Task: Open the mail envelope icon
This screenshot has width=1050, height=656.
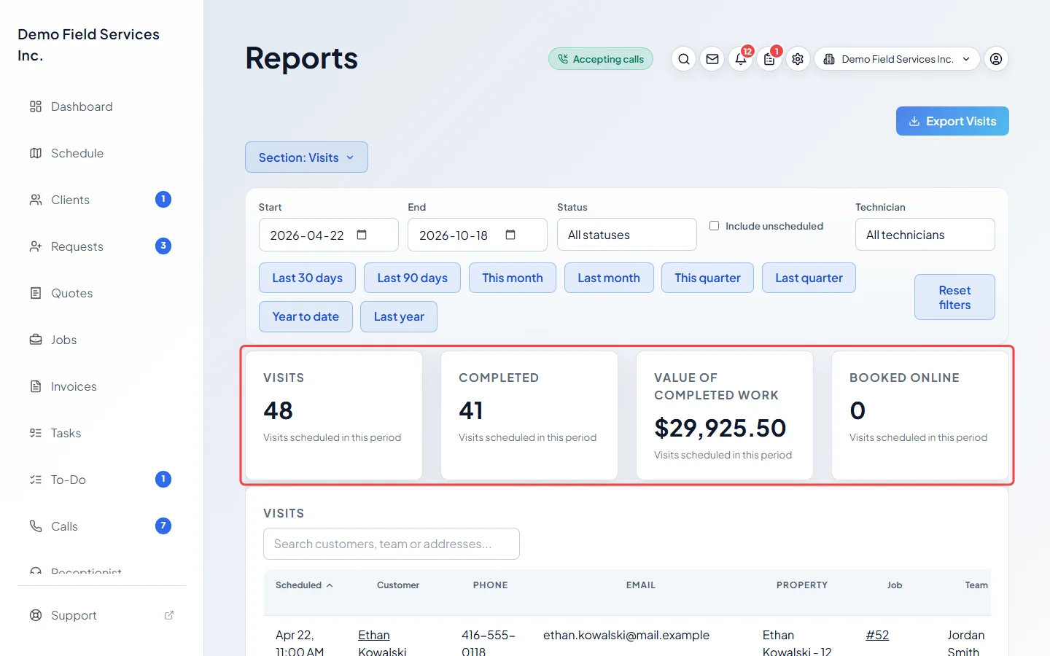Action: point(712,59)
